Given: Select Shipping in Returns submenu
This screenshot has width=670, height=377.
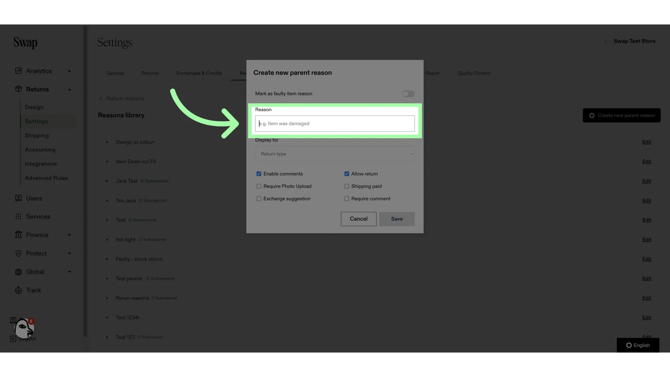Looking at the screenshot, I should click(37, 135).
